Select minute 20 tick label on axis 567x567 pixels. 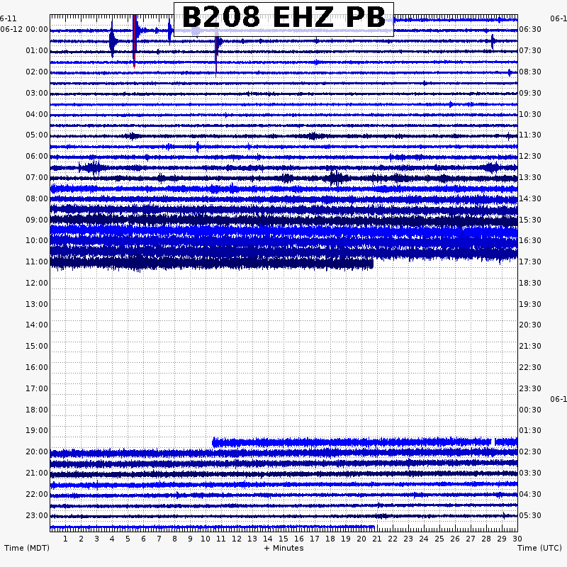361,539
